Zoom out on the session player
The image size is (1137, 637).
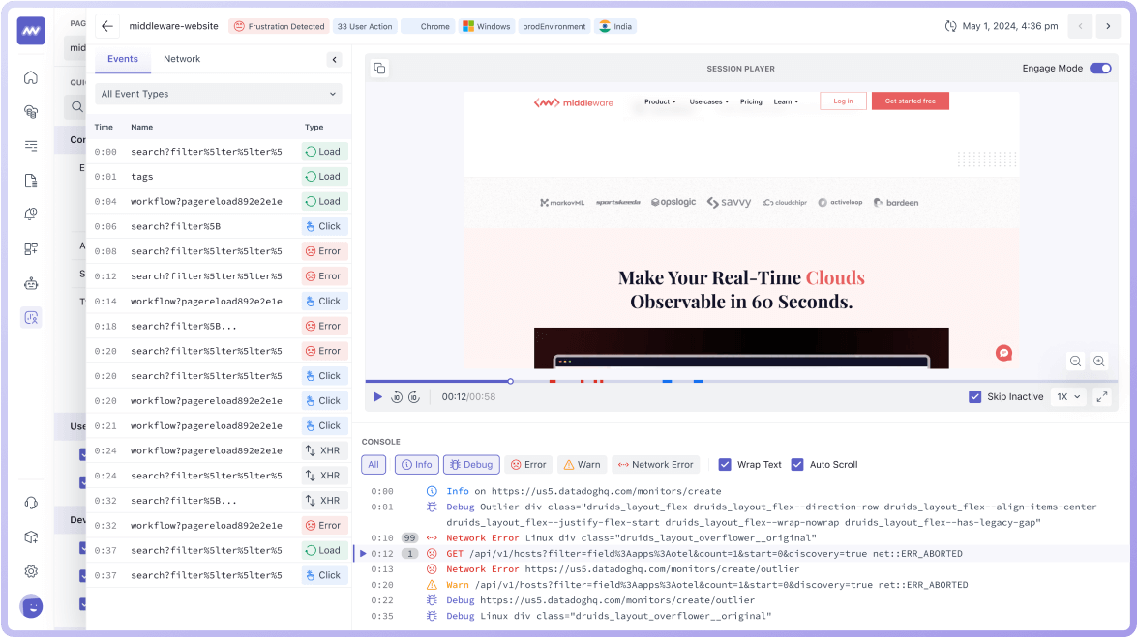tap(1075, 362)
